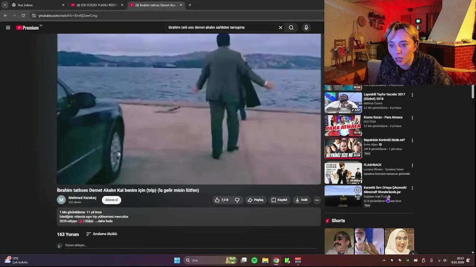Open options menu for FLASHBACK playlist
The image size is (476, 267).
pyautogui.click(x=412, y=165)
